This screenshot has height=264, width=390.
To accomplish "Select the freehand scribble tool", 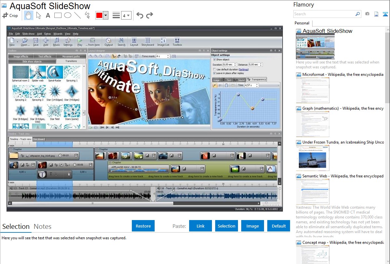I will (87, 15).
